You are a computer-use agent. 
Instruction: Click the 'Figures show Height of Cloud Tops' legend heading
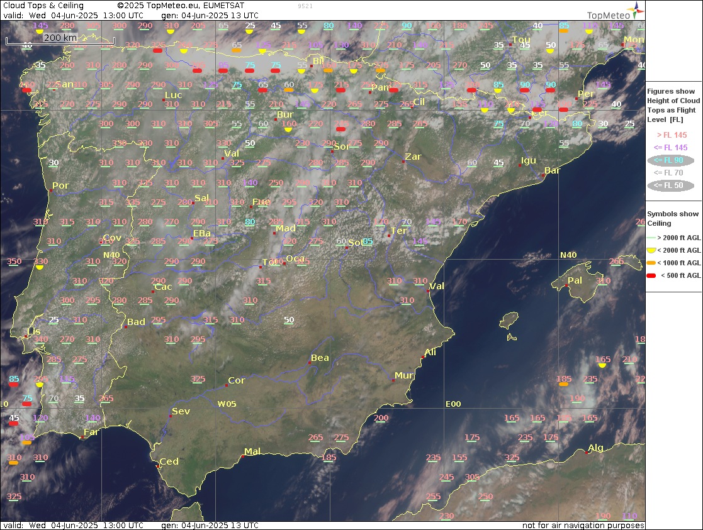point(673,105)
